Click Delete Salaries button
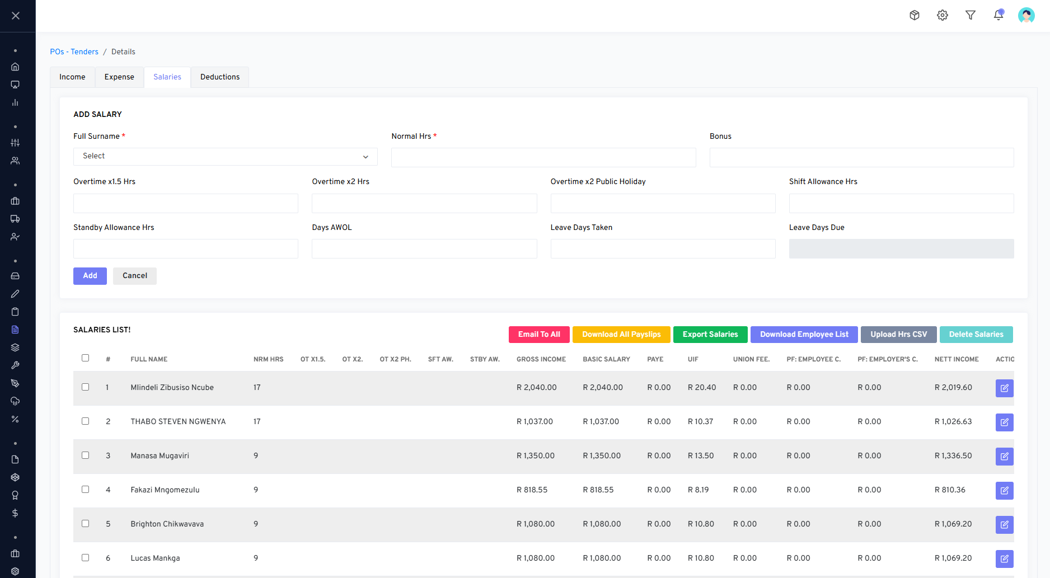This screenshot has height=578, width=1050. pyautogui.click(x=976, y=335)
